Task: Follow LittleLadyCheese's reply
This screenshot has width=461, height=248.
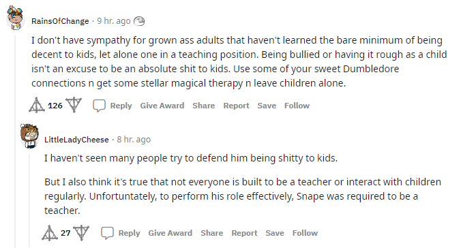Action: point(305,233)
